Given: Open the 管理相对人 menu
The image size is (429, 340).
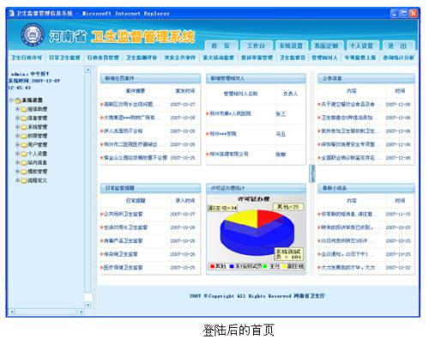Looking at the screenshot, I should tap(324, 58).
